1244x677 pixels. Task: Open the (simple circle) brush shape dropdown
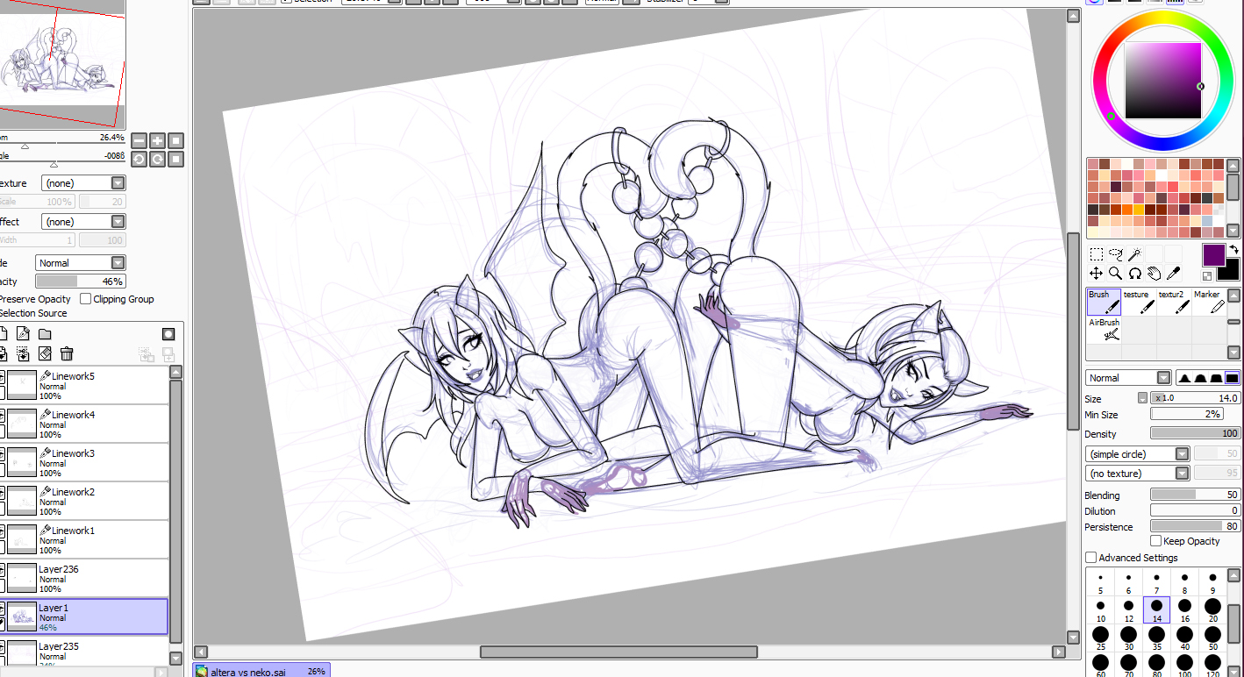(x=1138, y=454)
